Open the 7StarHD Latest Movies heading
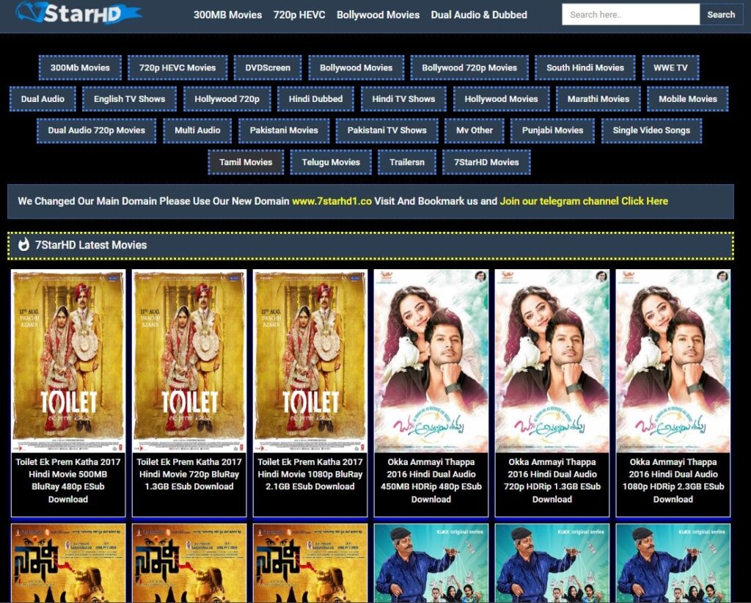 pos(91,245)
